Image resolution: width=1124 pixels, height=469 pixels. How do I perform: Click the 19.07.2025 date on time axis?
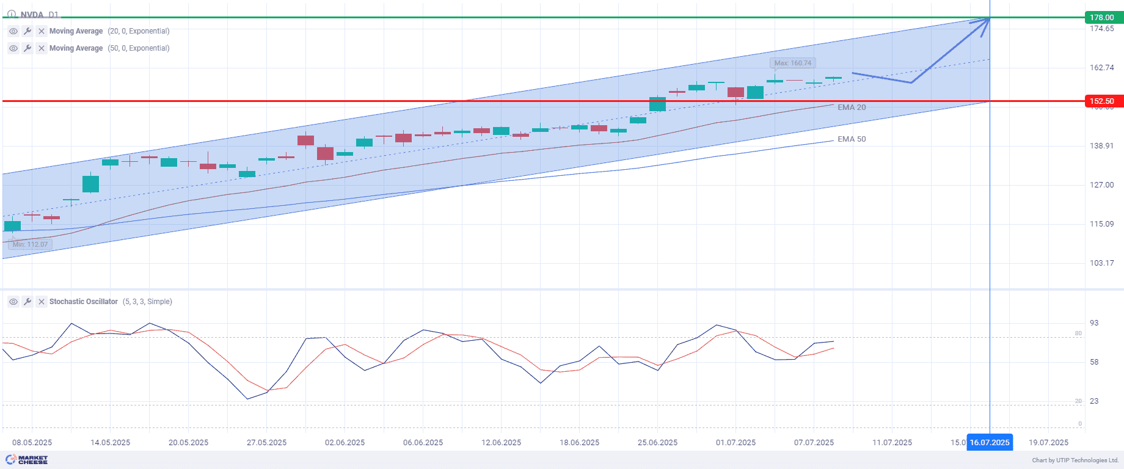(x=1048, y=443)
